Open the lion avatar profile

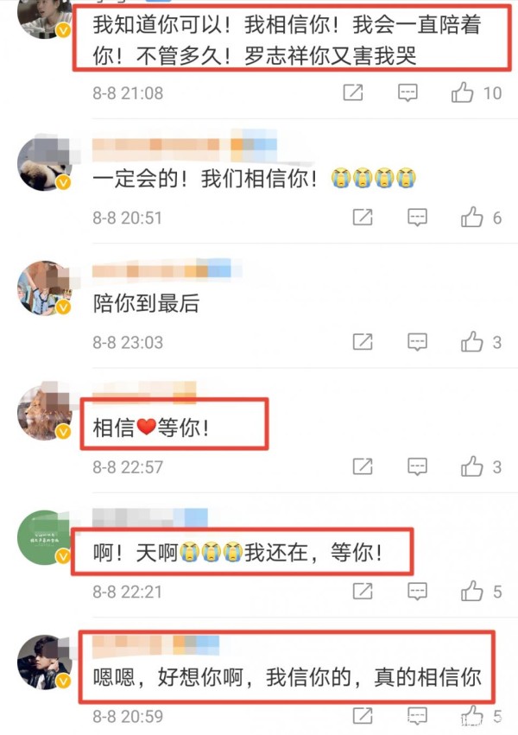45,413
